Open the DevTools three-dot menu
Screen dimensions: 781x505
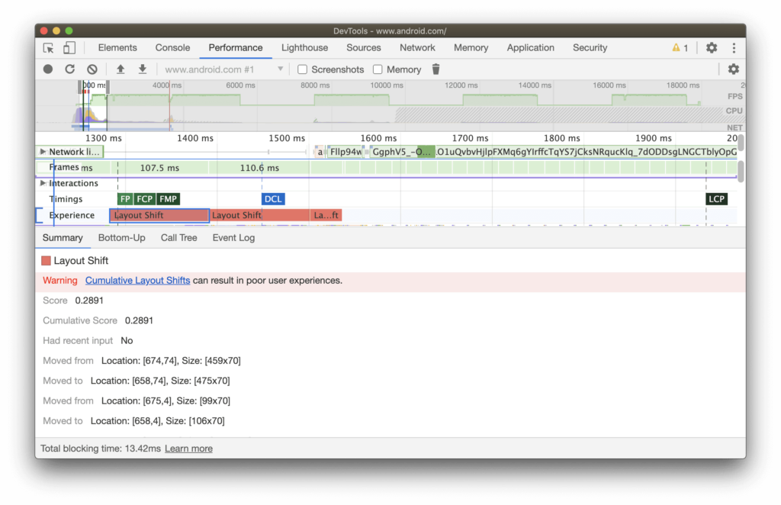coord(734,48)
